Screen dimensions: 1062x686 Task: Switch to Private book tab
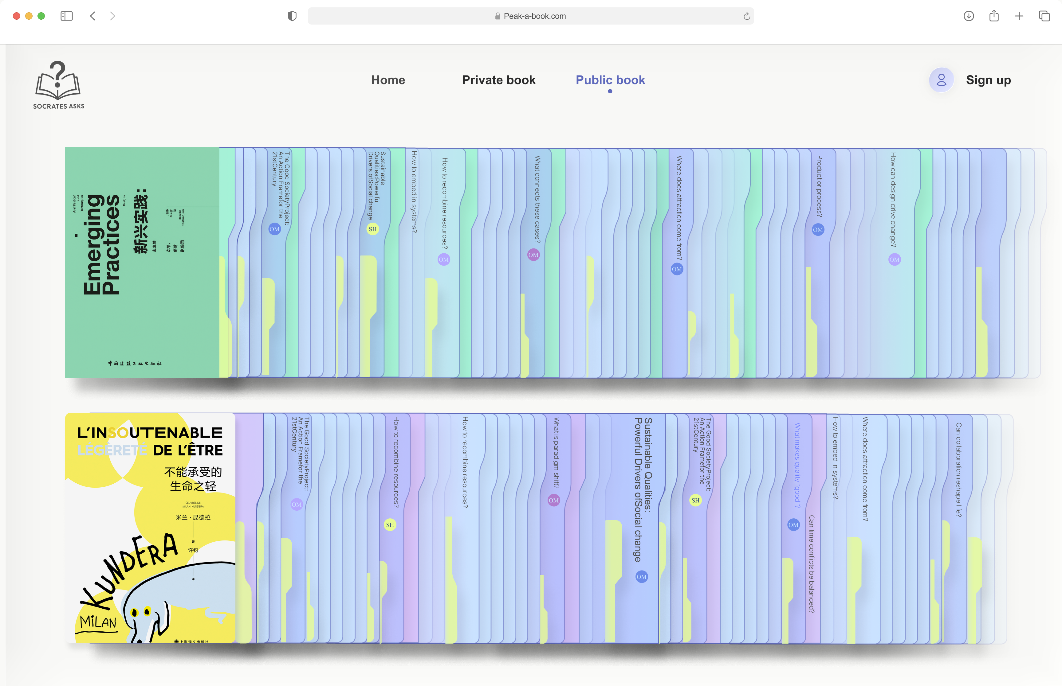click(499, 80)
